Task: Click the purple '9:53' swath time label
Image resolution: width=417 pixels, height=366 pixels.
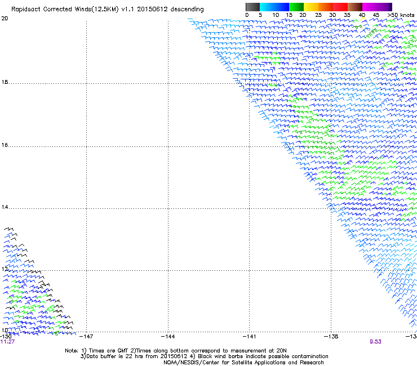Action: (x=375, y=342)
